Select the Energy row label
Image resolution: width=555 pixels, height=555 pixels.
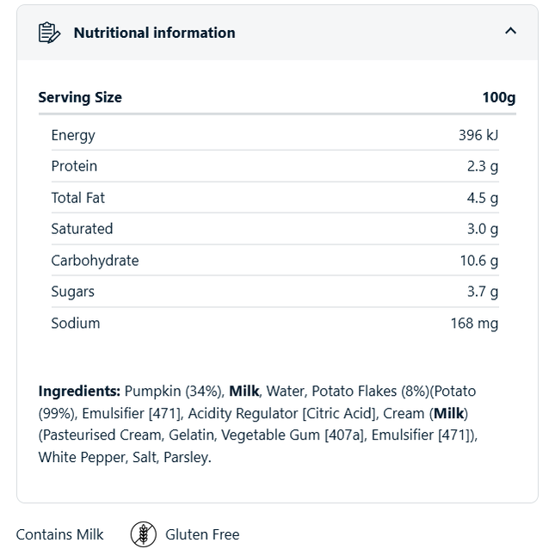[x=73, y=135]
